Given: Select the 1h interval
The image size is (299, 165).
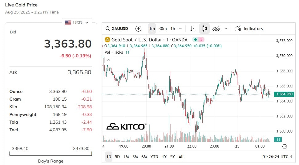Looking at the screenshot, I should pyautogui.click(x=173, y=29).
